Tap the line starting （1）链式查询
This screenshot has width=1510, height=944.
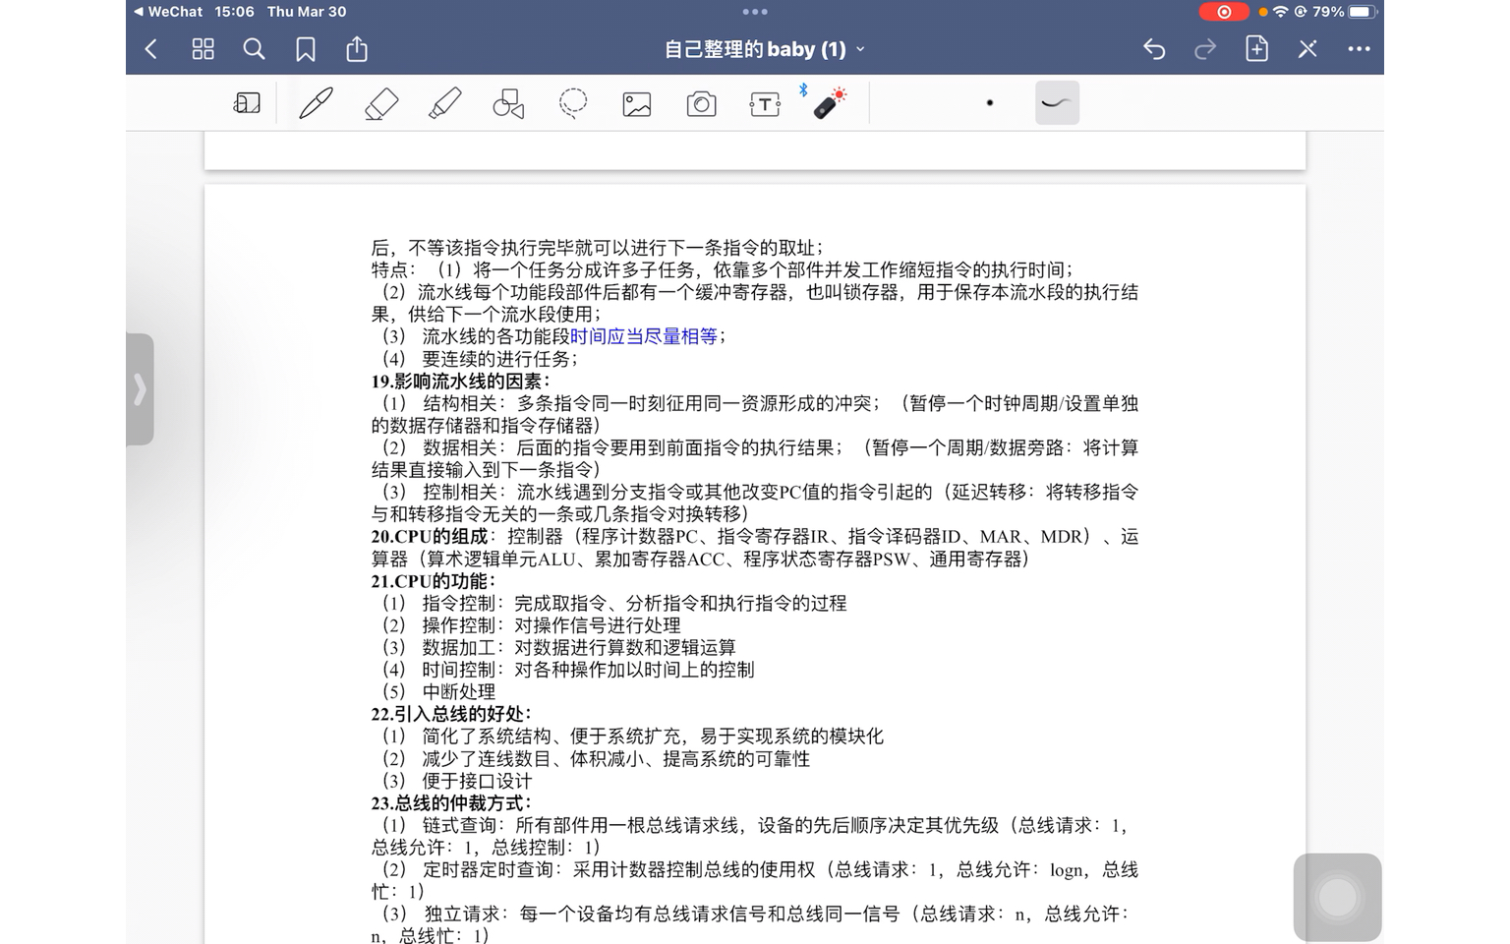point(754,825)
